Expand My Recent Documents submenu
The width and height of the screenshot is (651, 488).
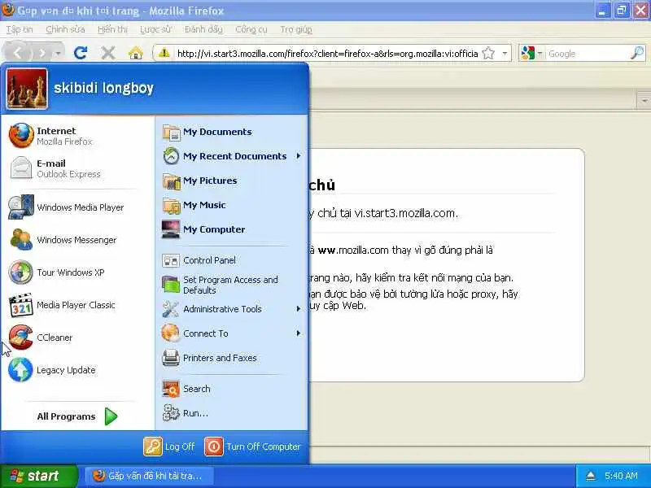tap(231, 156)
